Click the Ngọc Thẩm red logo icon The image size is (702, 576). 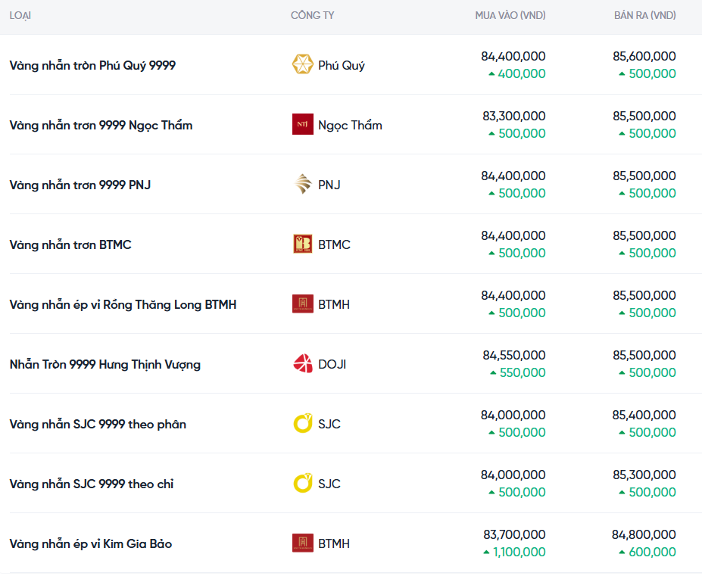tap(302, 125)
